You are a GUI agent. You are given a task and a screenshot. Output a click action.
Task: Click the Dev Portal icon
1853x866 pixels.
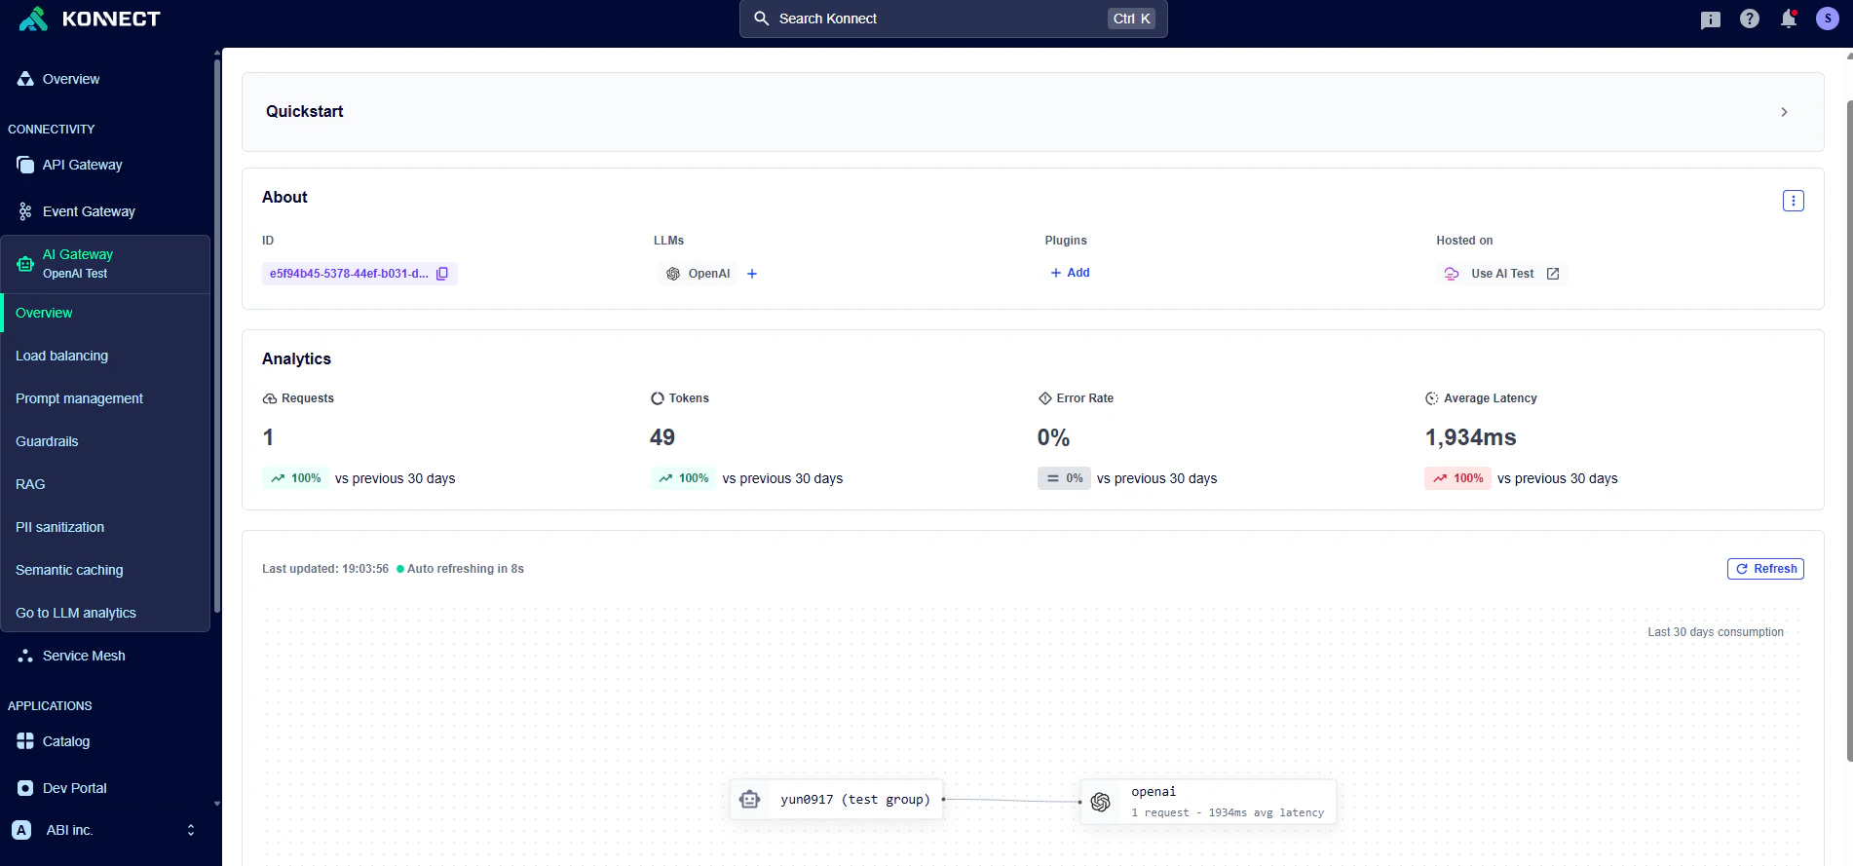click(25, 788)
